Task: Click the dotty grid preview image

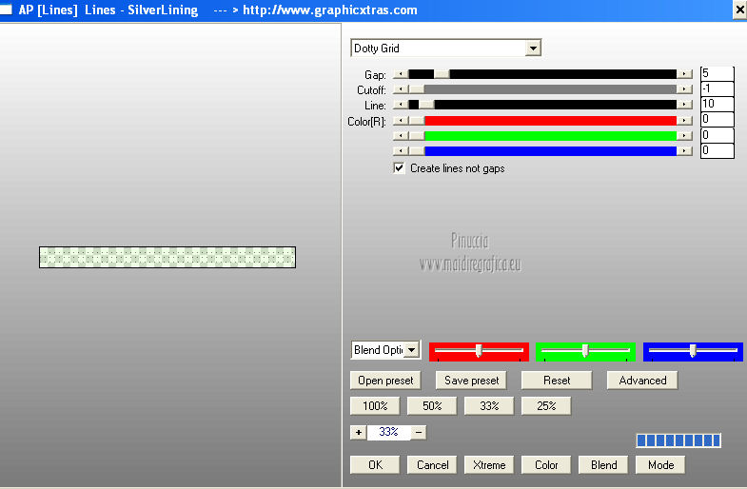Action: pyautogui.click(x=167, y=257)
